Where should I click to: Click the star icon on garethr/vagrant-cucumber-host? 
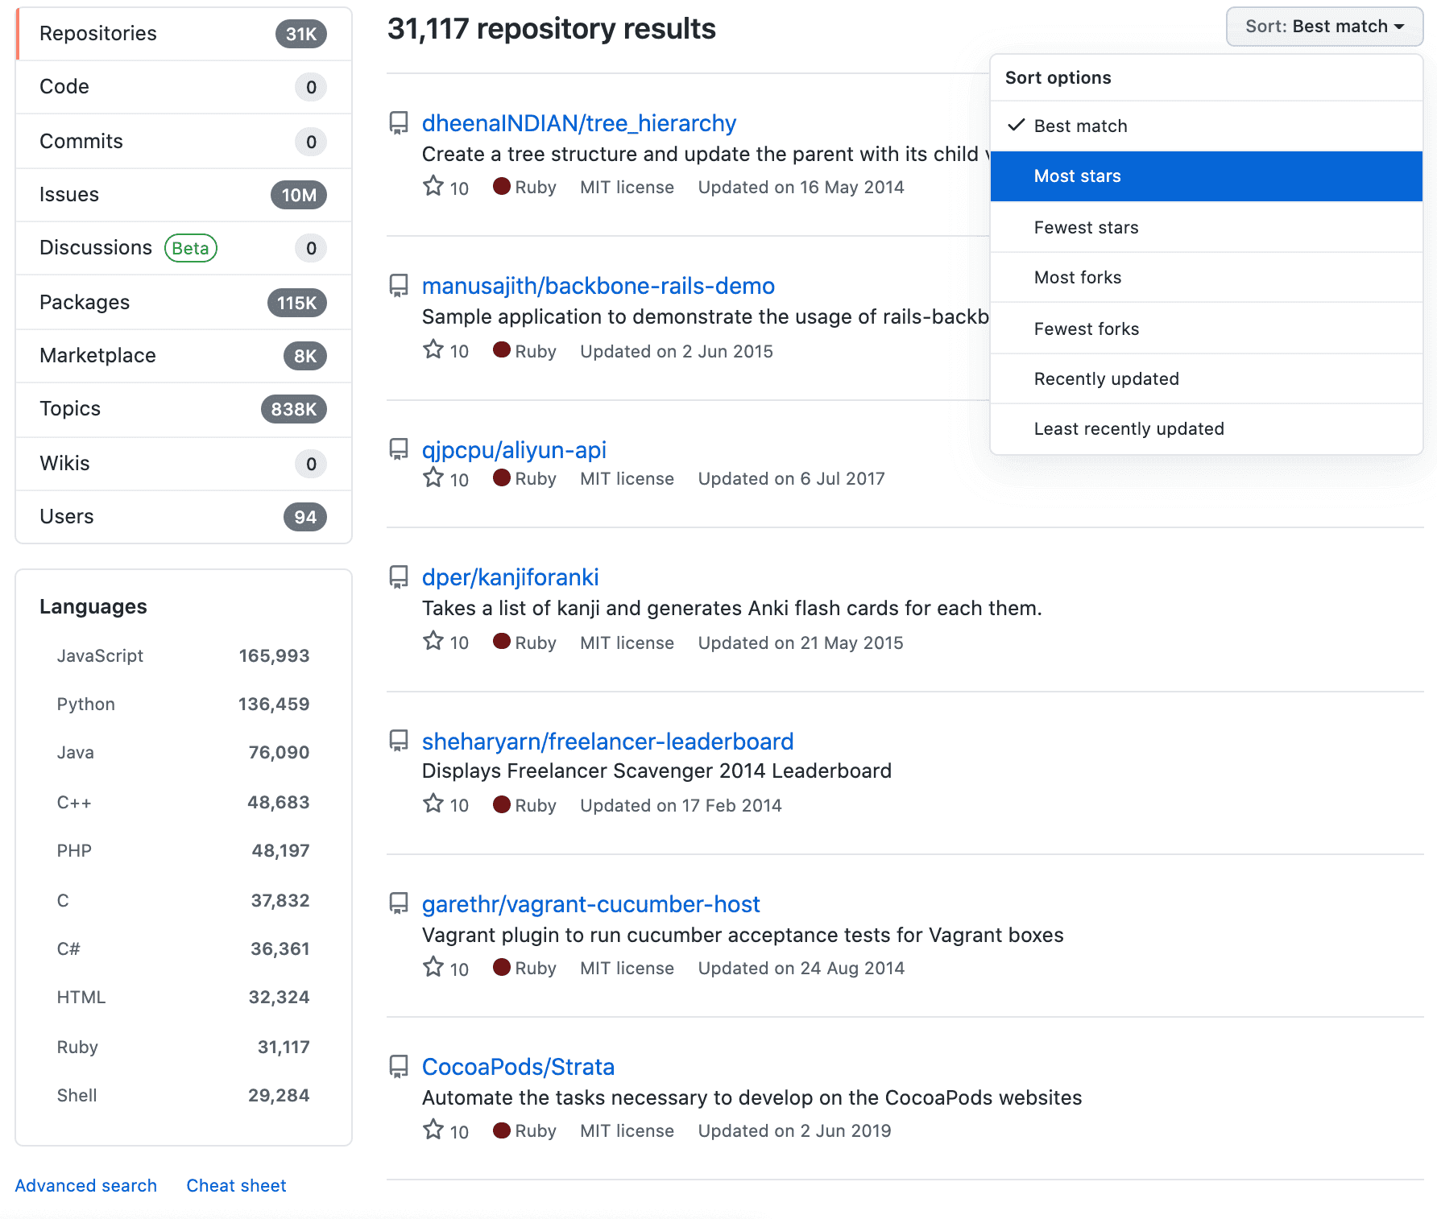point(433,966)
